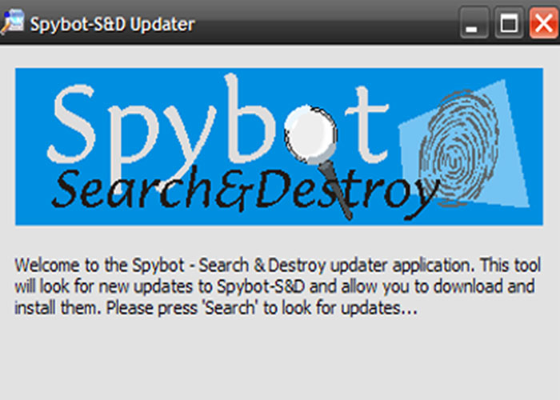The image size is (560, 400).
Task: Select the 'Spybot-S&D Updater' window title text
Action: 112,24
